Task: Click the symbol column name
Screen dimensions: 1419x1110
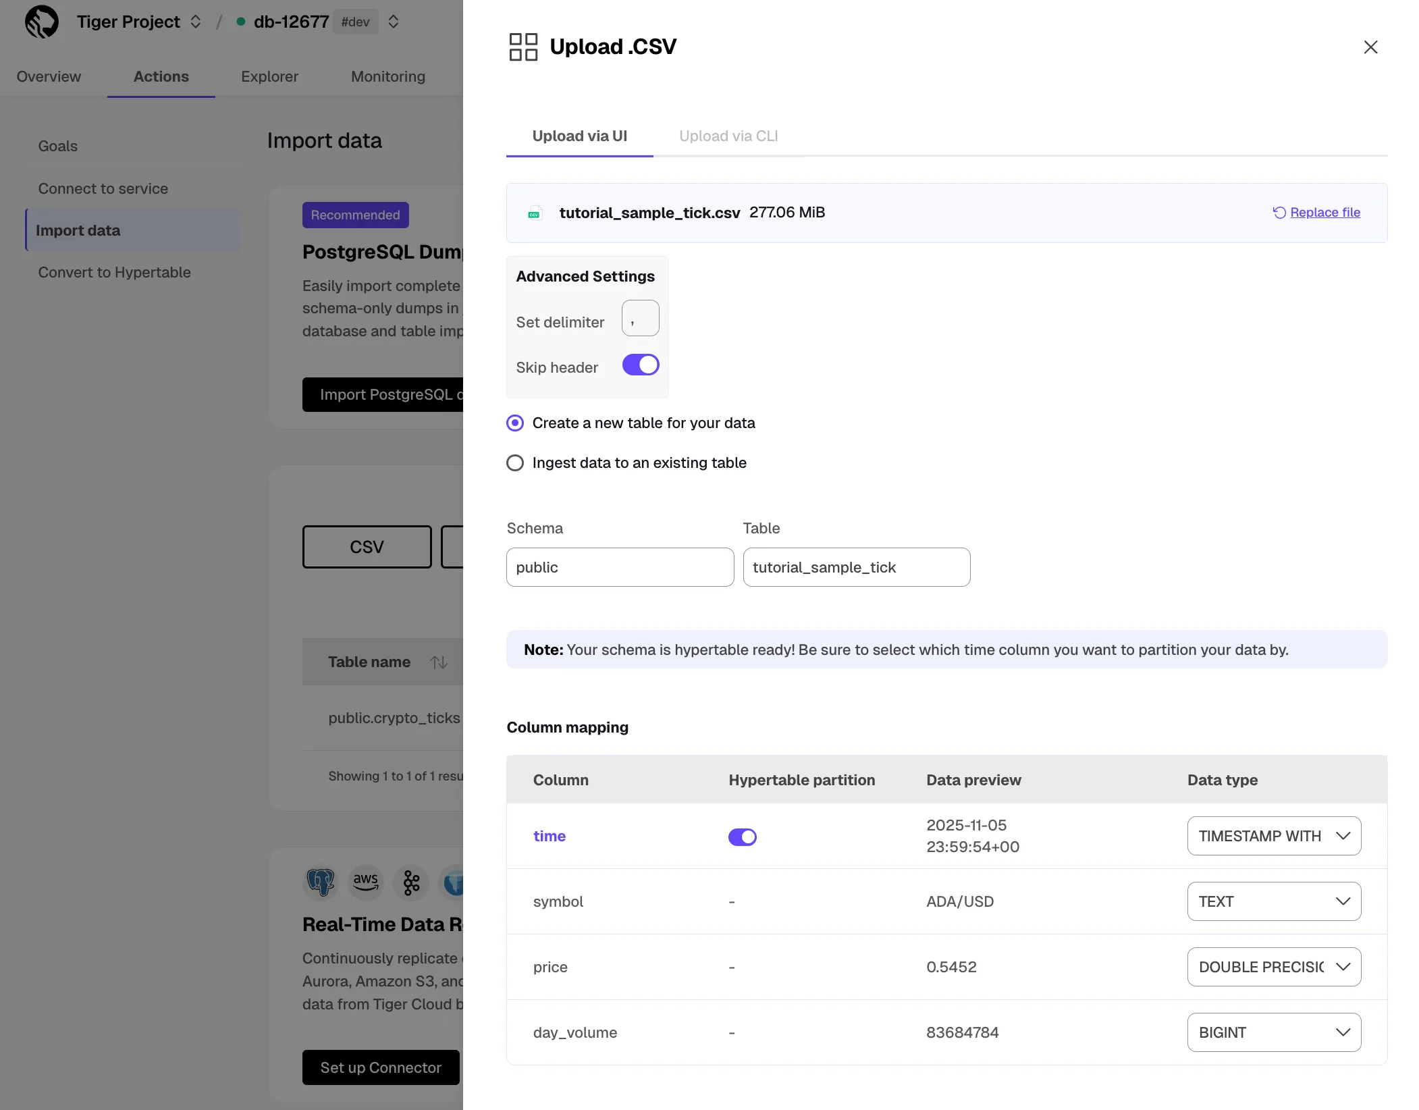Action: (558, 901)
